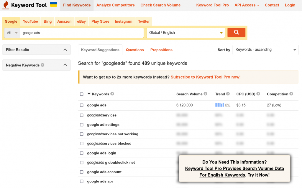Tick the select-all keywords checkbox

click(x=82, y=94)
